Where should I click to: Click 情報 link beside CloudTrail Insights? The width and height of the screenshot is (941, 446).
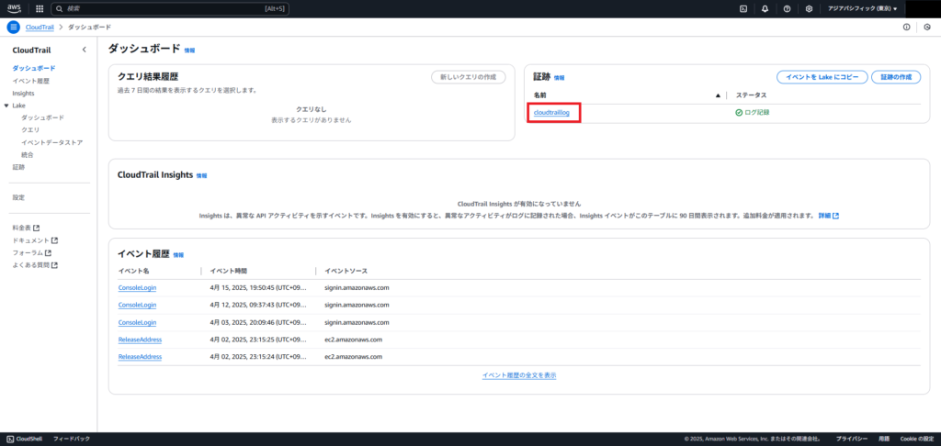click(x=201, y=175)
